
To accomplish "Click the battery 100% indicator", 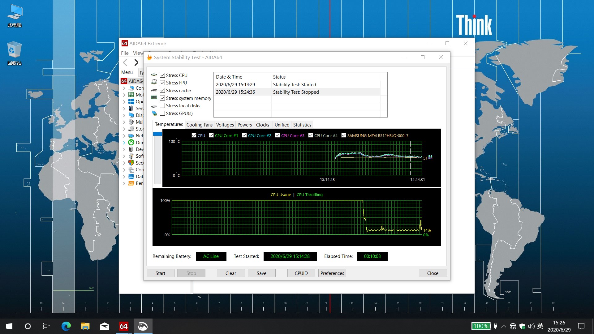I will click(481, 326).
